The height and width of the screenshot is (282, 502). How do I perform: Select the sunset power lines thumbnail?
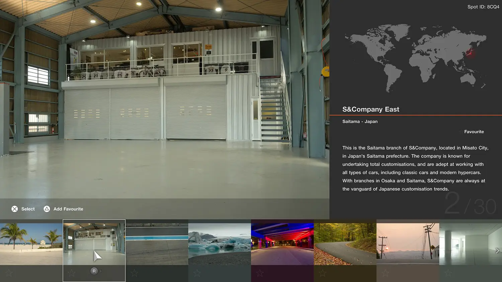coord(408,244)
